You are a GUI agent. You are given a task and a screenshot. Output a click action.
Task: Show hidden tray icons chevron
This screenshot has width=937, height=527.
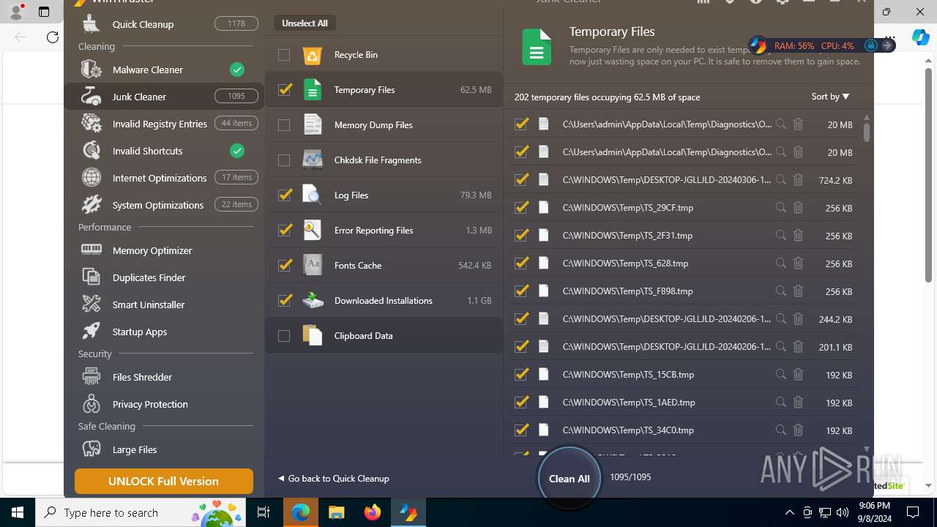(x=789, y=512)
